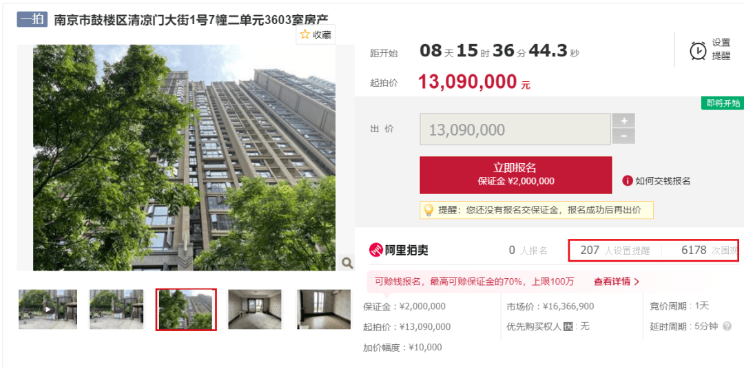The width and height of the screenshot is (744, 369).
Task: Click the lightbulb reminder icon
Action: pos(428,210)
